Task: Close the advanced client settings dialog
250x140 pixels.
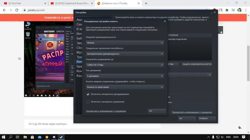Action: click(x=165, y=21)
